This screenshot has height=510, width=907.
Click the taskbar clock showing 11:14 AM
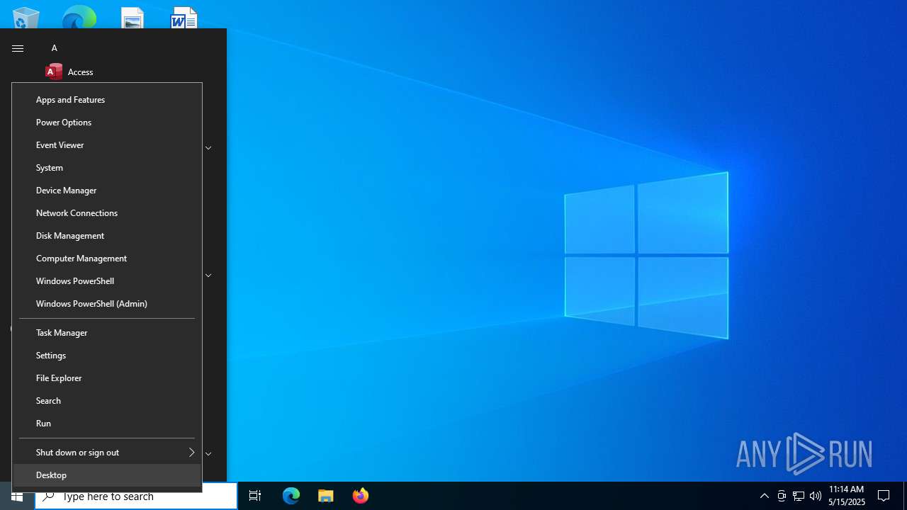(846, 496)
